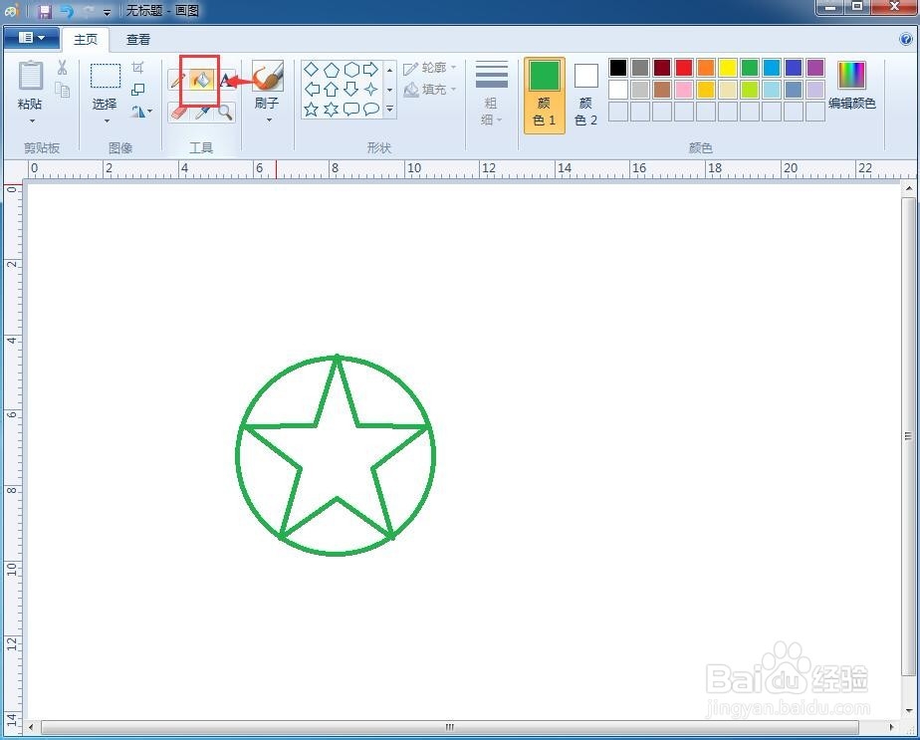920x740 pixels.
Task: Click the Crop icon
Action: coord(137,68)
